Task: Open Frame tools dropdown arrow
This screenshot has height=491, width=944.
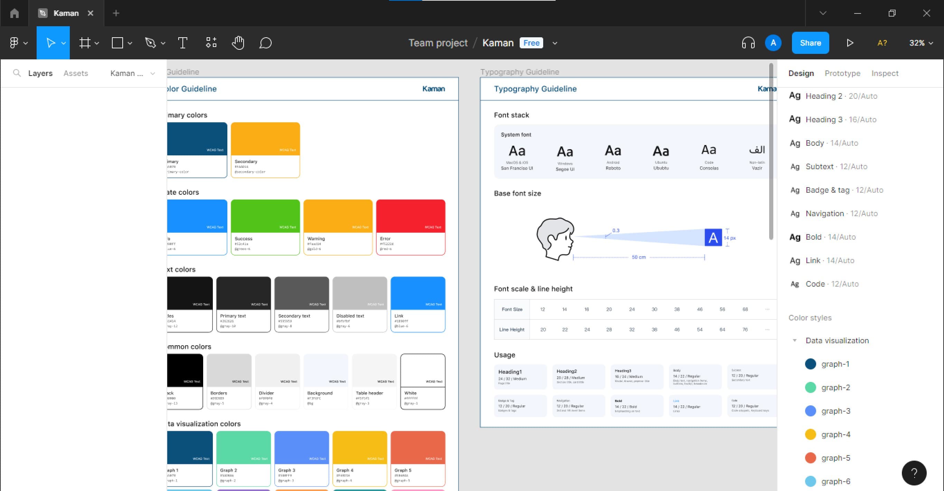Action: [97, 43]
